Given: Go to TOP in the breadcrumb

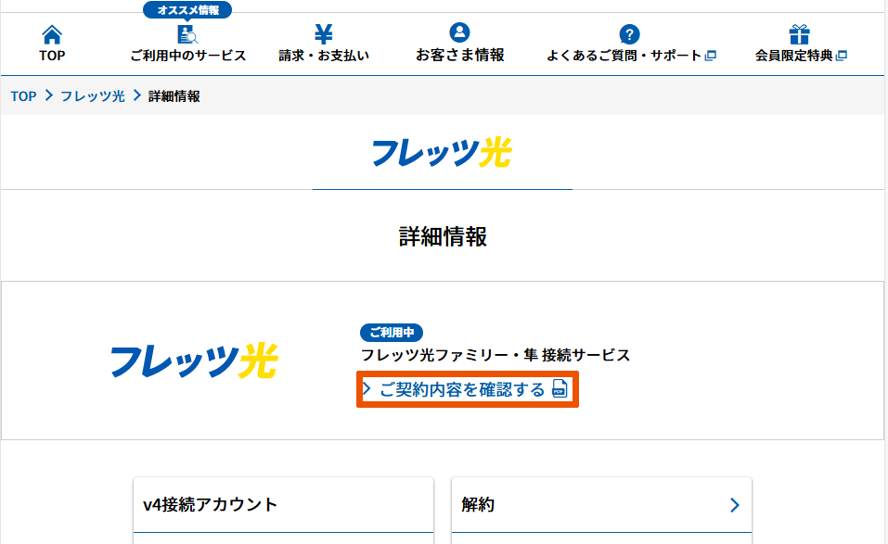Looking at the screenshot, I should pyautogui.click(x=23, y=95).
